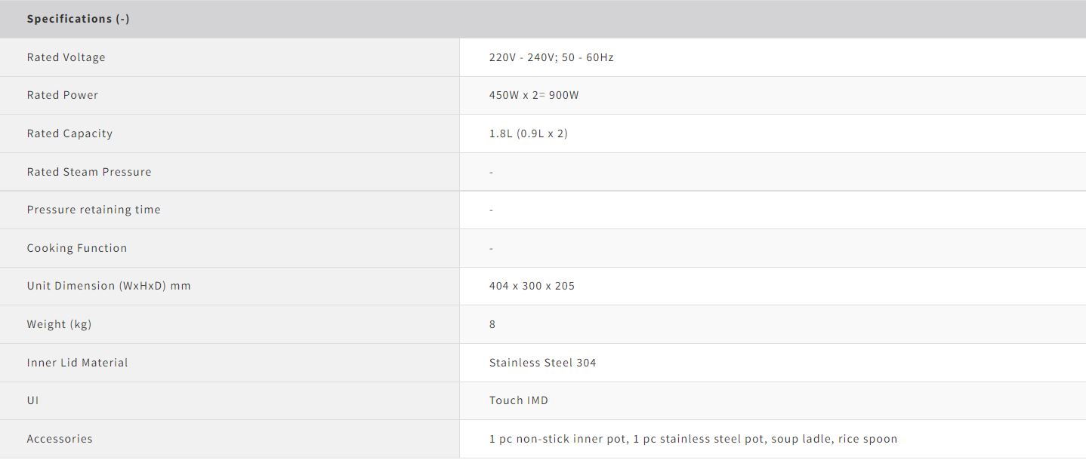Click the Rated Steam Pressure label

[89, 172]
